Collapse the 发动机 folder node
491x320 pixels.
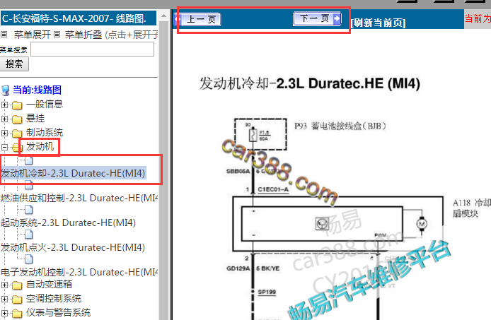(x=4, y=147)
